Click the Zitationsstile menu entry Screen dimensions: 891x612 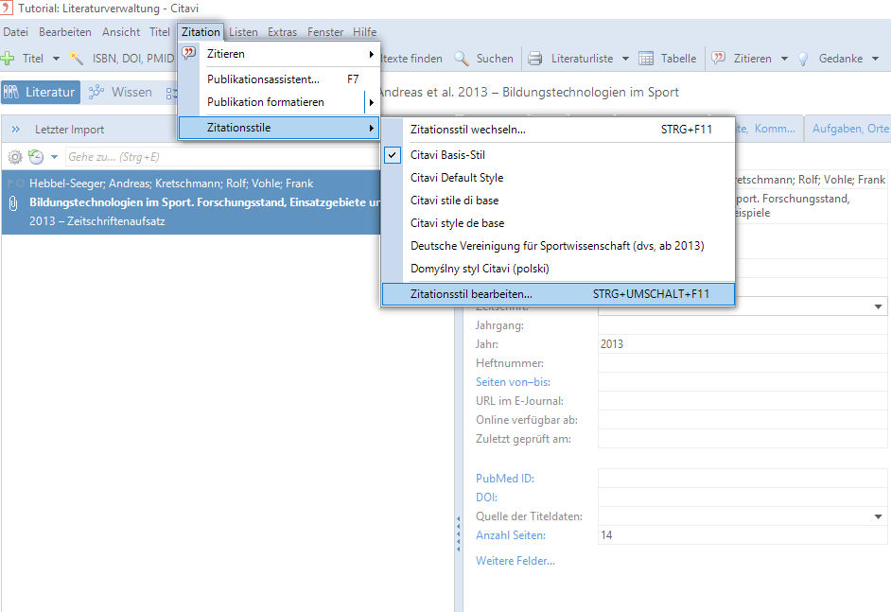[278, 128]
